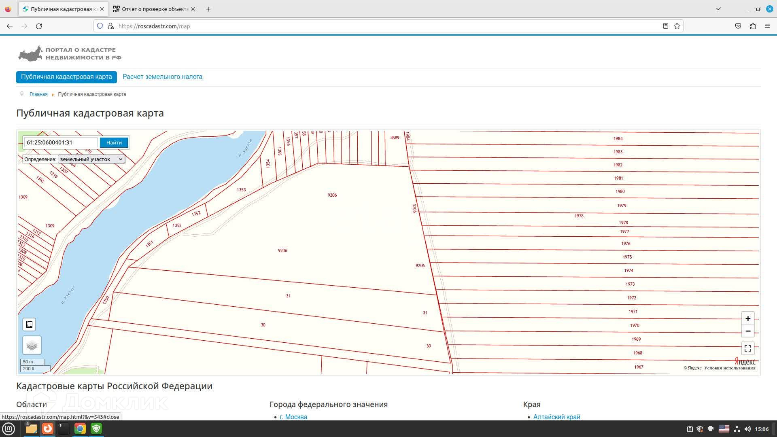Image resolution: width=777 pixels, height=437 pixels.
Task: Open the 'Алтайский край' link
Action: coord(556,417)
